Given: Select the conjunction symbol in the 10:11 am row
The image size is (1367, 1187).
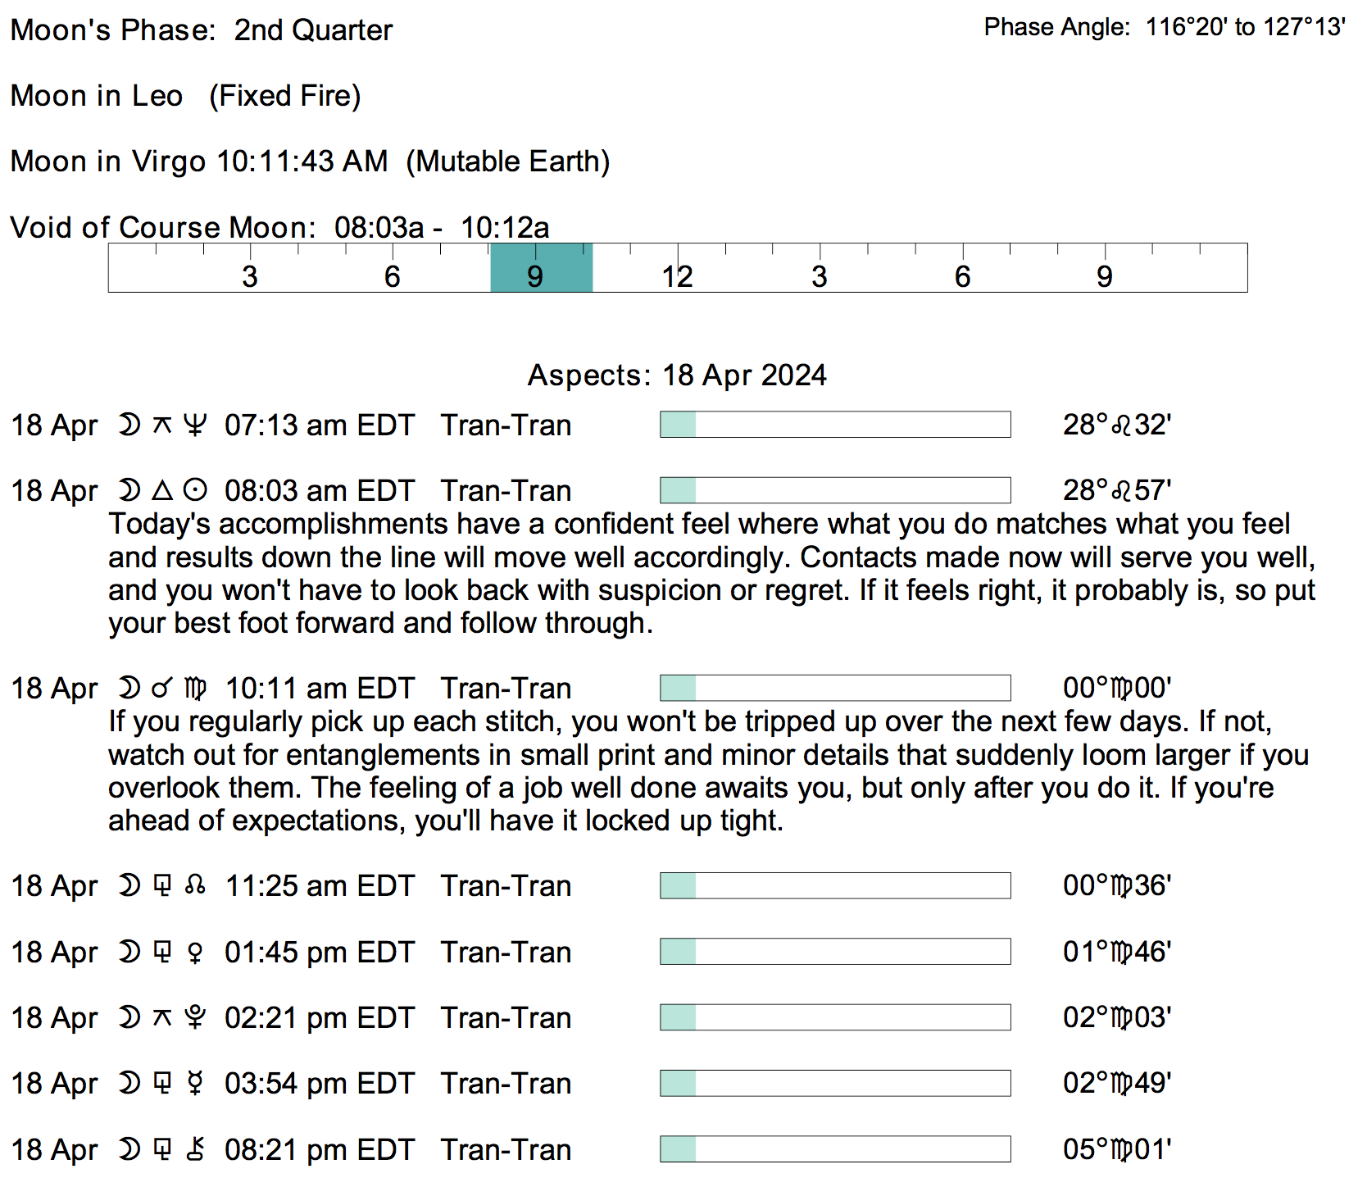Looking at the screenshot, I should 162,688.
